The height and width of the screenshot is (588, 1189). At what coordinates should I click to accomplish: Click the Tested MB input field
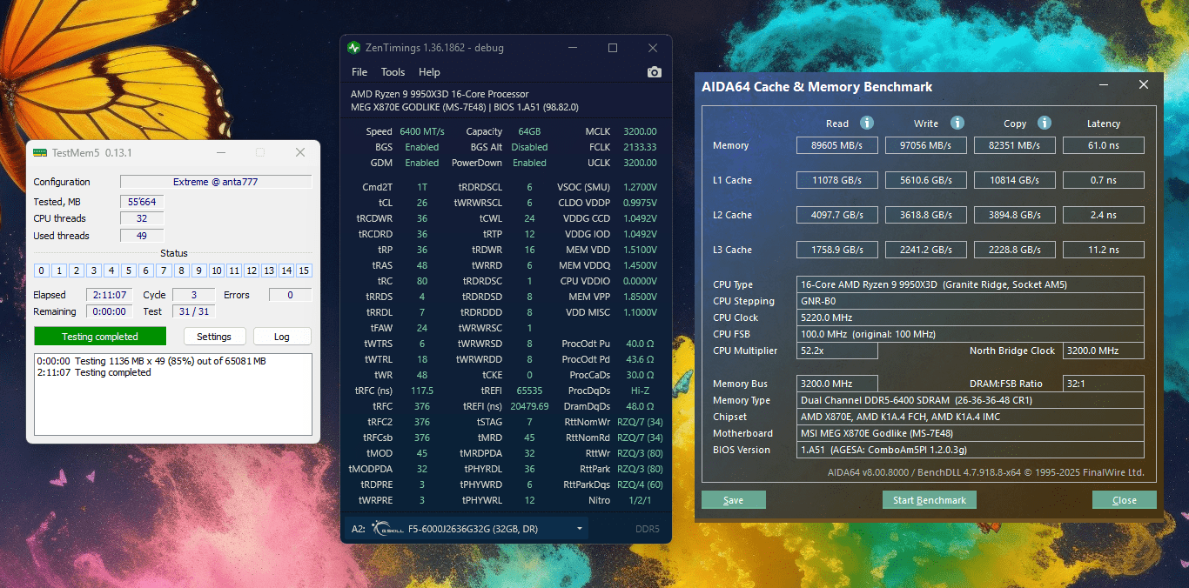[141, 201]
